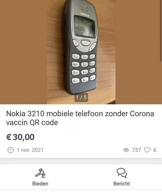Click the scrollbar on the right edge

tap(161, 30)
